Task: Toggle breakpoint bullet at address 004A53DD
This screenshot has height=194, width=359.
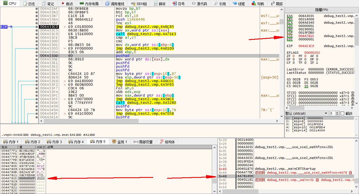Action: (37, 56)
